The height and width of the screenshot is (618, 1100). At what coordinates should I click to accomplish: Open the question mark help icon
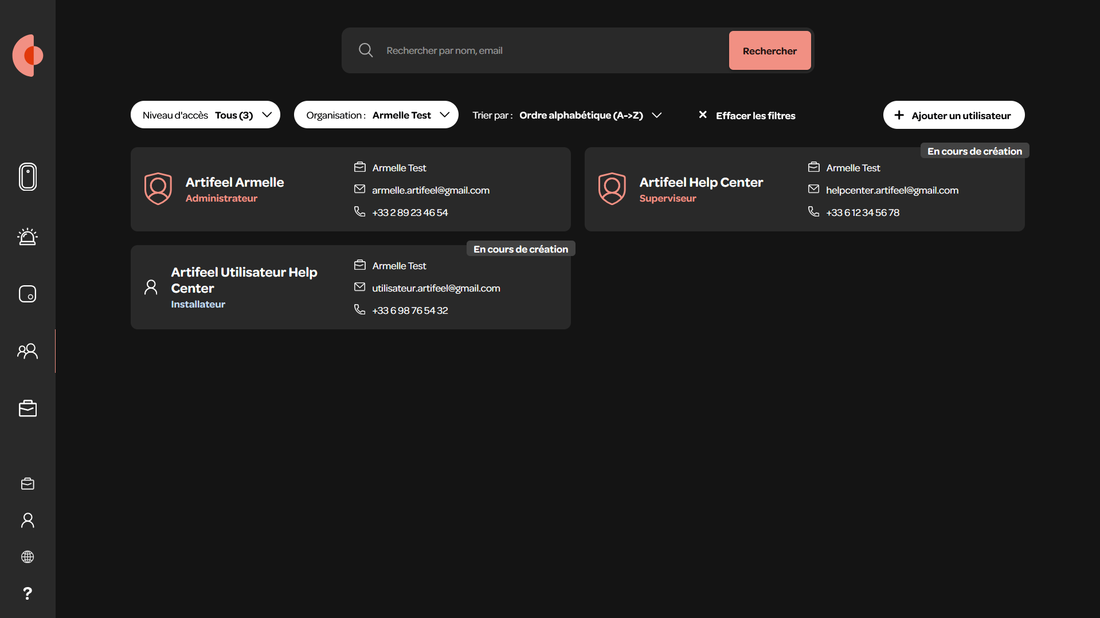[28, 593]
